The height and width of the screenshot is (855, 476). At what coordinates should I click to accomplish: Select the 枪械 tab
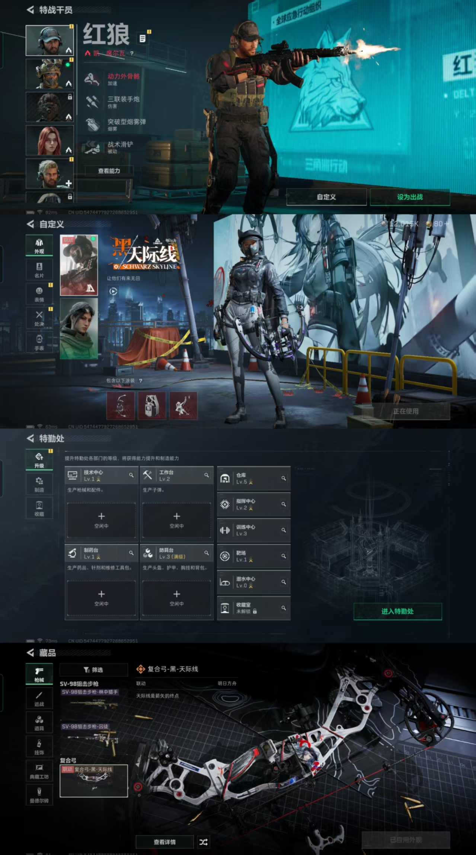tap(39, 674)
